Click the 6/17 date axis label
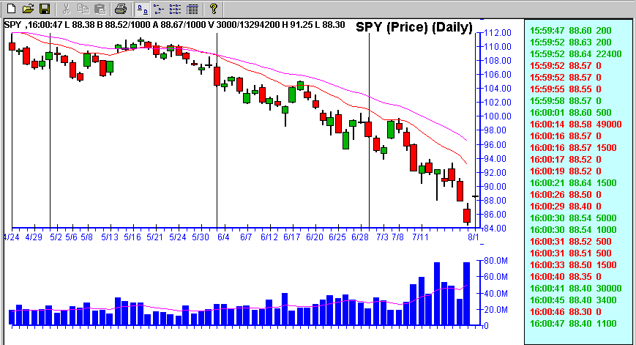This screenshot has height=345, width=636. (291, 237)
